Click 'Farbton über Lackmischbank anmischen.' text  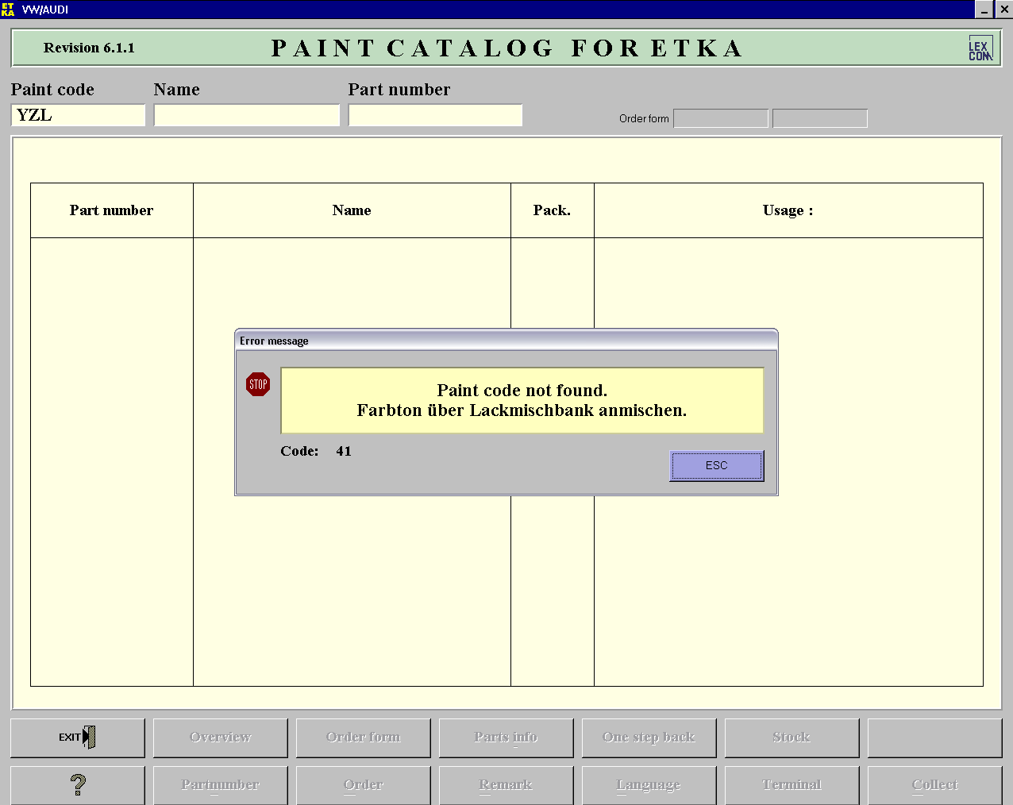coord(522,410)
